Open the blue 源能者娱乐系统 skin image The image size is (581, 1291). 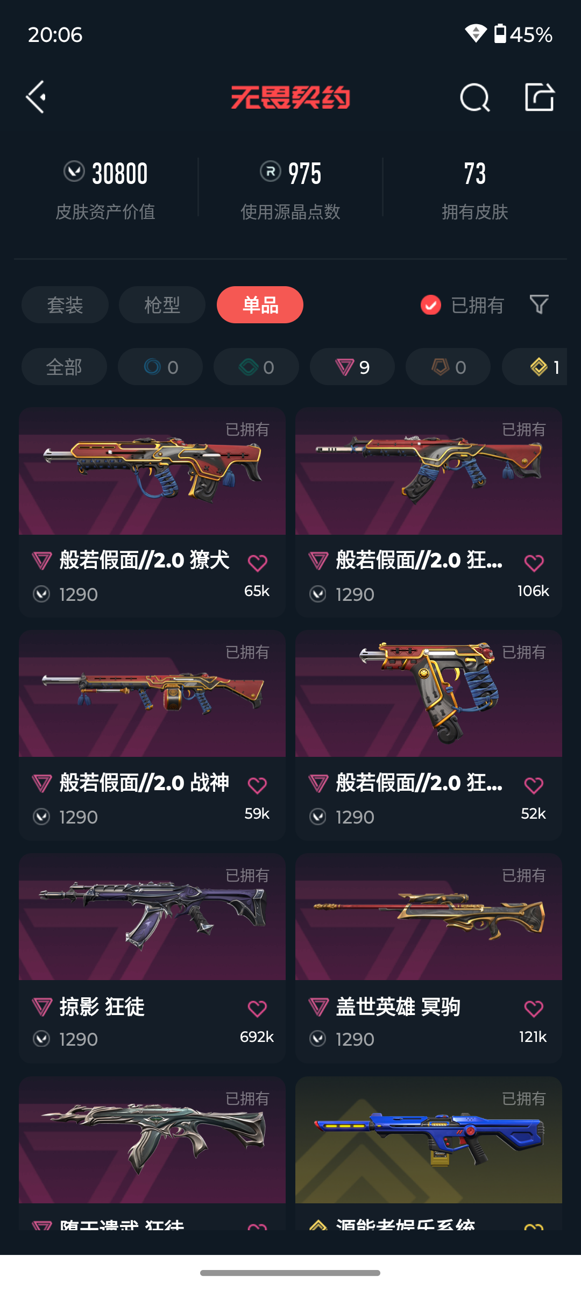pyautogui.click(x=429, y=1140)
